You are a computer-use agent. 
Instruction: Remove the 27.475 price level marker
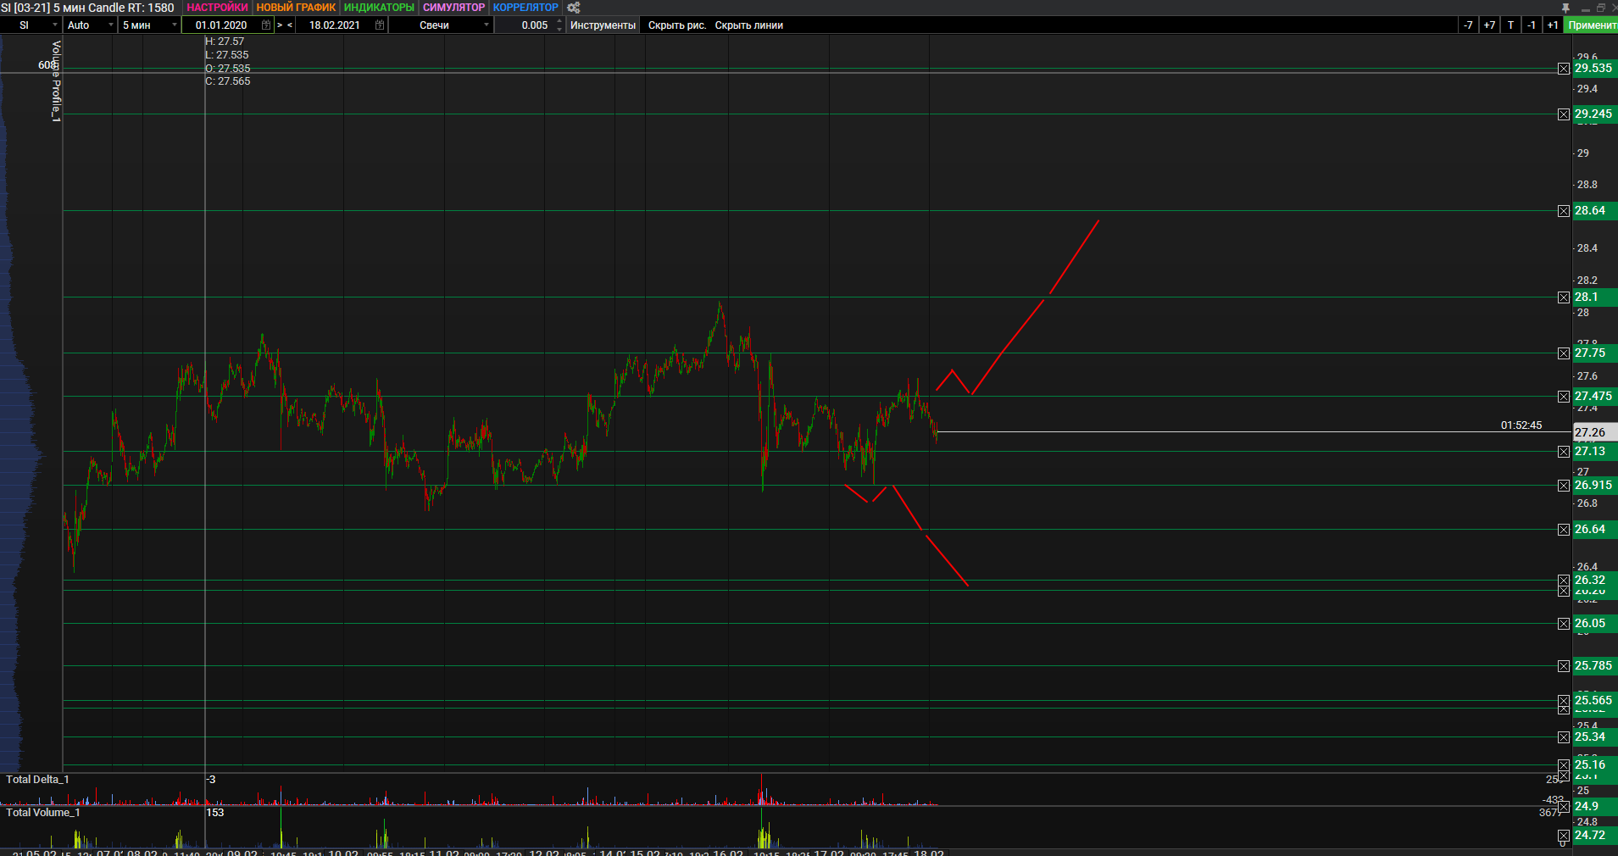[x=1564, y=397]
